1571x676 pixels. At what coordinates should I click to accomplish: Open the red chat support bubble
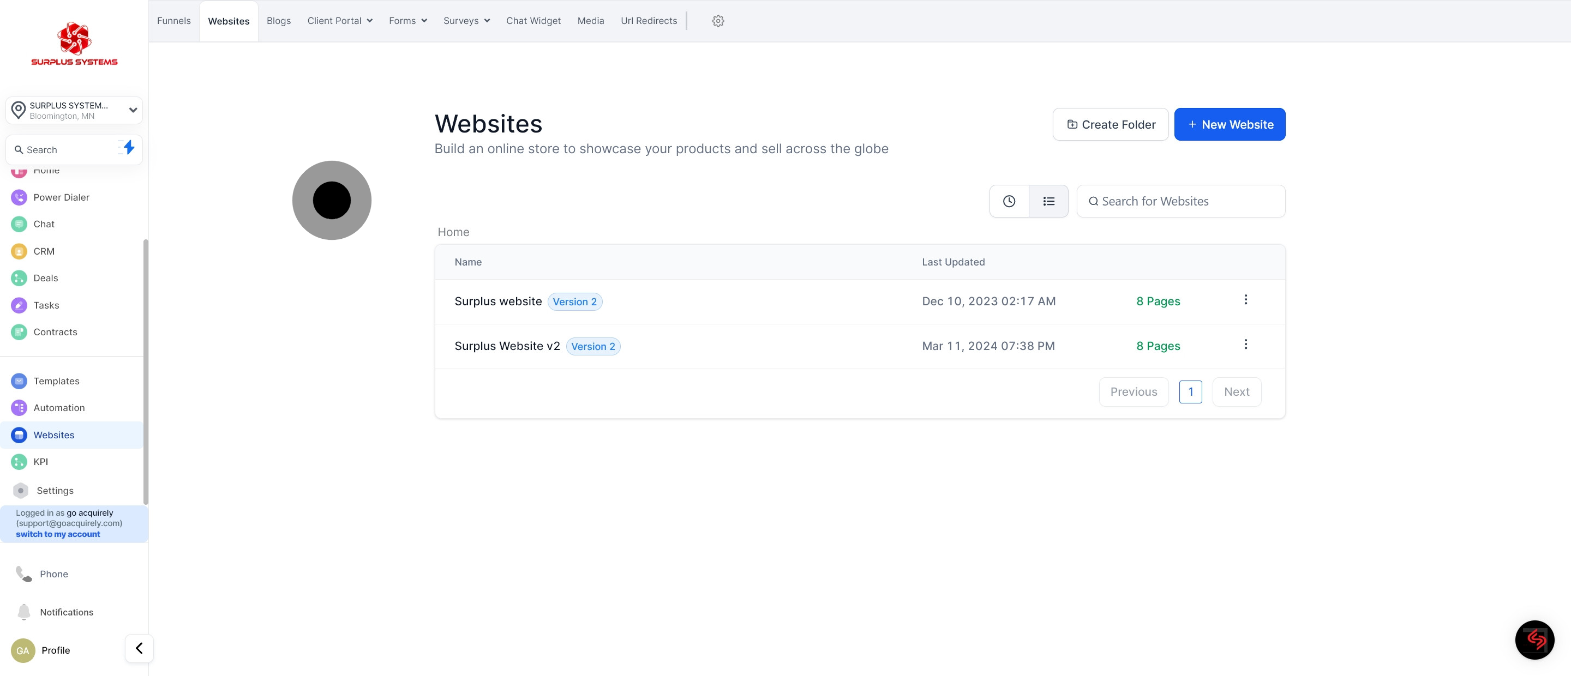tap(1534, 639)
